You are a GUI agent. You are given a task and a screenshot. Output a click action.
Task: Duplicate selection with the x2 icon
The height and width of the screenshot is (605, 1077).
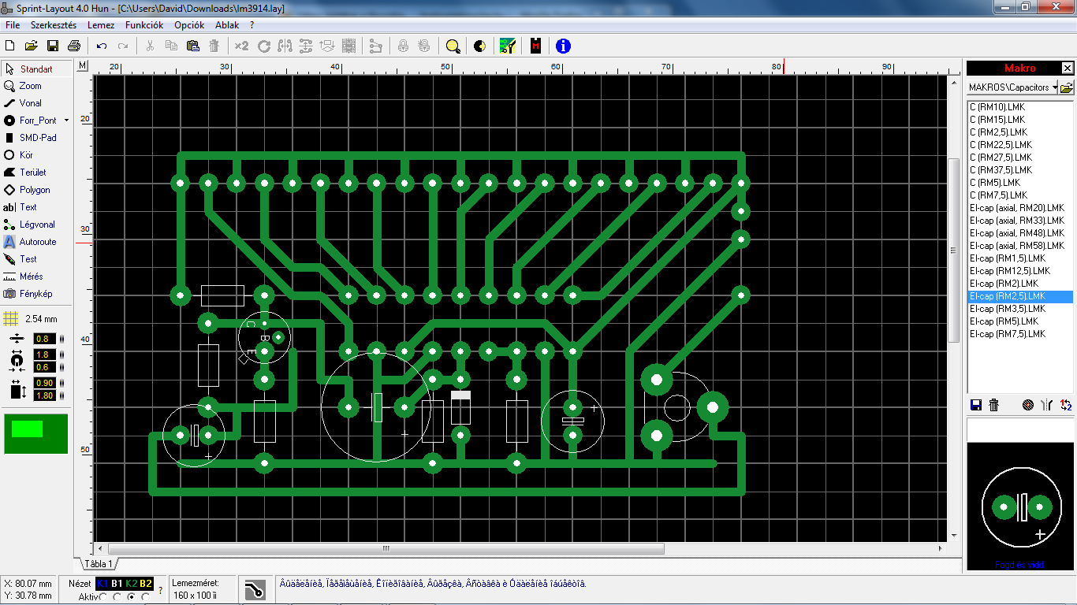(241, 46)
